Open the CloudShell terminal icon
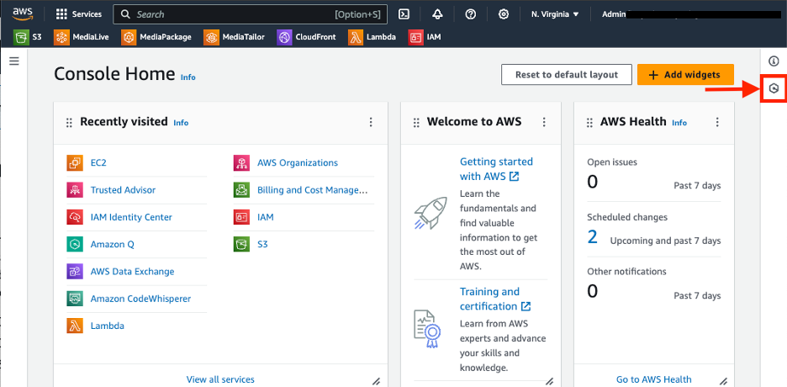 click(x=404, y=14)
